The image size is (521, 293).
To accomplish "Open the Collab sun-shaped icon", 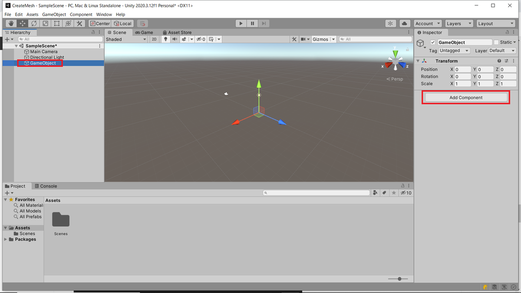I will pyautogui.click(x=391, y=23).
